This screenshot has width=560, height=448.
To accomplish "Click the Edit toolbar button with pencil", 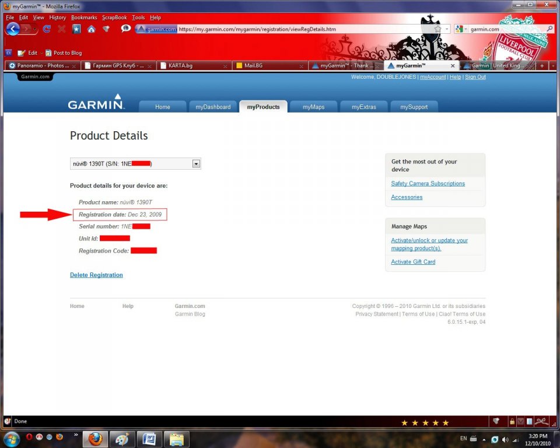I will [x=27, y=53].
